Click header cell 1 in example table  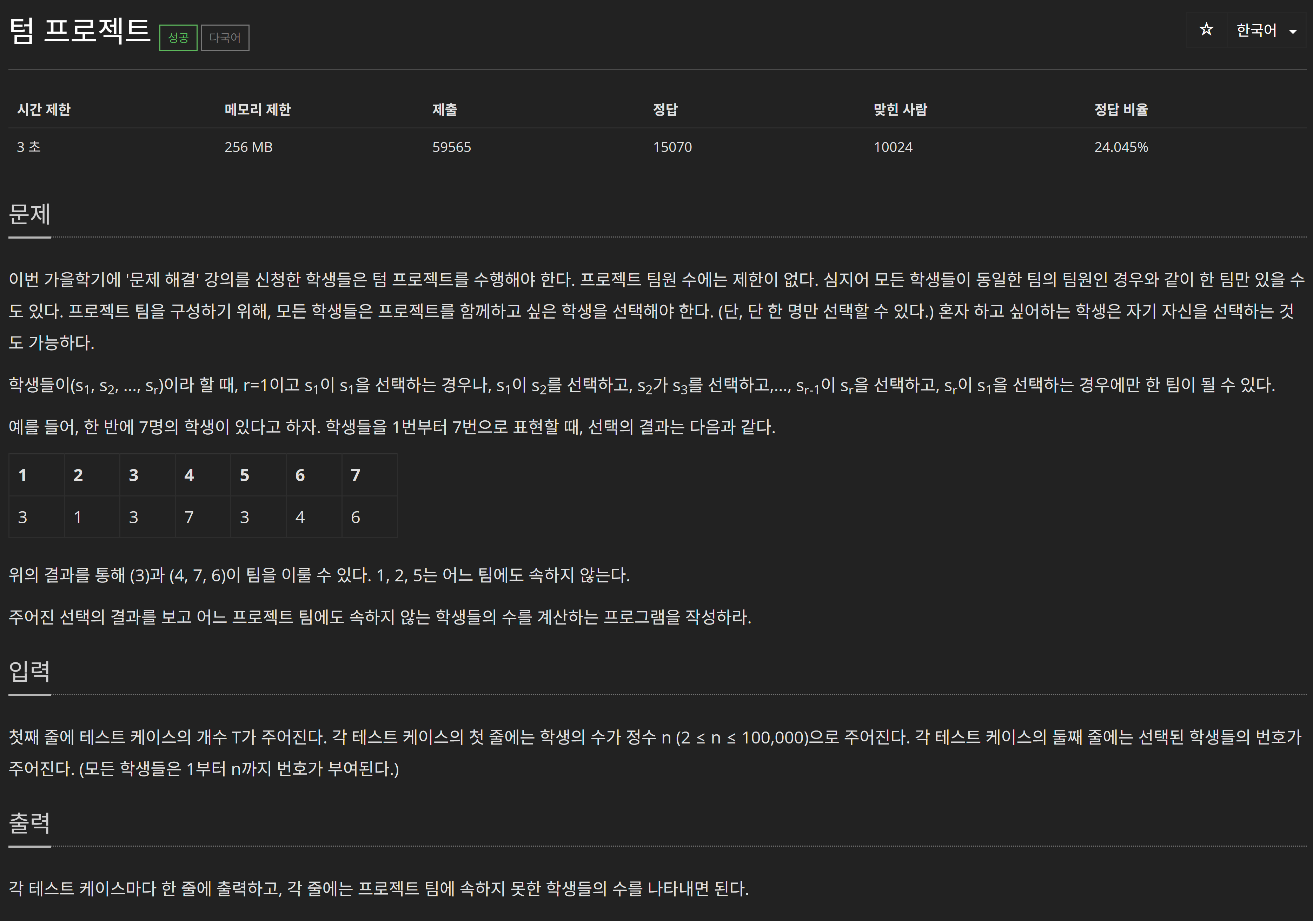click(x=23, y=475)
